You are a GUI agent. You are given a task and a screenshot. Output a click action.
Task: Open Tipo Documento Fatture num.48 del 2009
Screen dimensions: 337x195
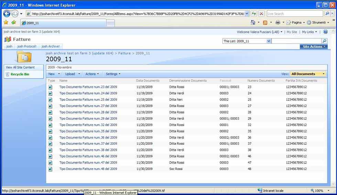coord(88,169)
